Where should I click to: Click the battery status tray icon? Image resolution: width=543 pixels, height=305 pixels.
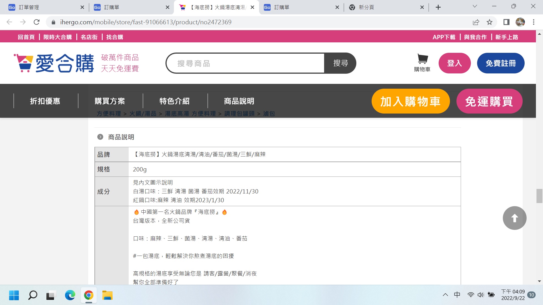(491, 295)
